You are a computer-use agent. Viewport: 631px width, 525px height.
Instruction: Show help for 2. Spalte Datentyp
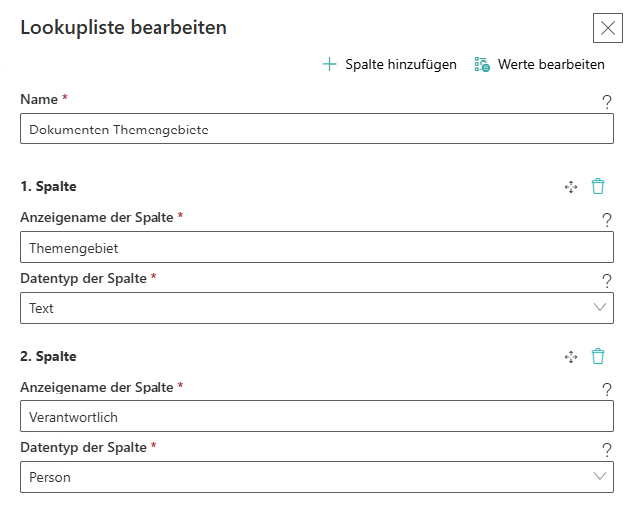[606, 450]
